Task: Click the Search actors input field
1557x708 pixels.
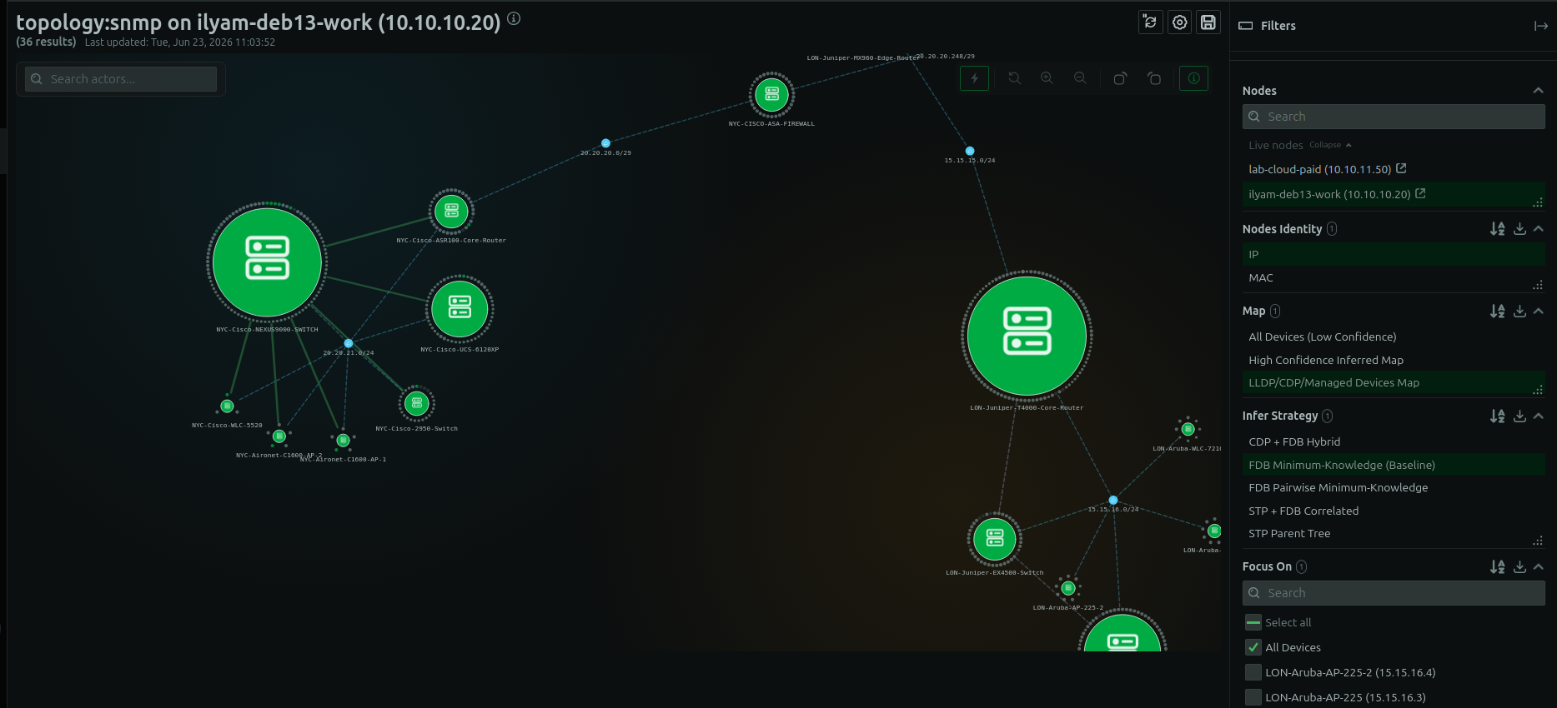Action: coord(121,79)
